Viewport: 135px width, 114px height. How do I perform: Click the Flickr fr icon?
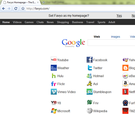coord(54,84)
